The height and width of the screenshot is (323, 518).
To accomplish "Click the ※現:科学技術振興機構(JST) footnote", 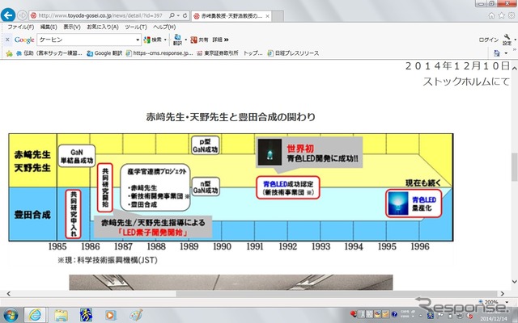I will tap(108, 260).
